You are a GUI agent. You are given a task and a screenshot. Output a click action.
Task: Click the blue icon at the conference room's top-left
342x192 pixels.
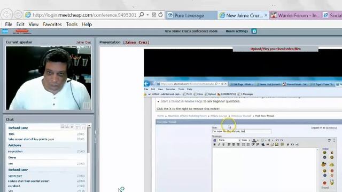coord(5,31)
